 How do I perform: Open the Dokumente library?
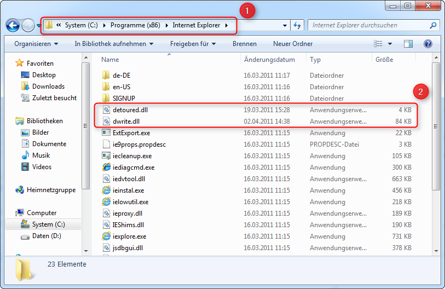(x=49, y=144)
